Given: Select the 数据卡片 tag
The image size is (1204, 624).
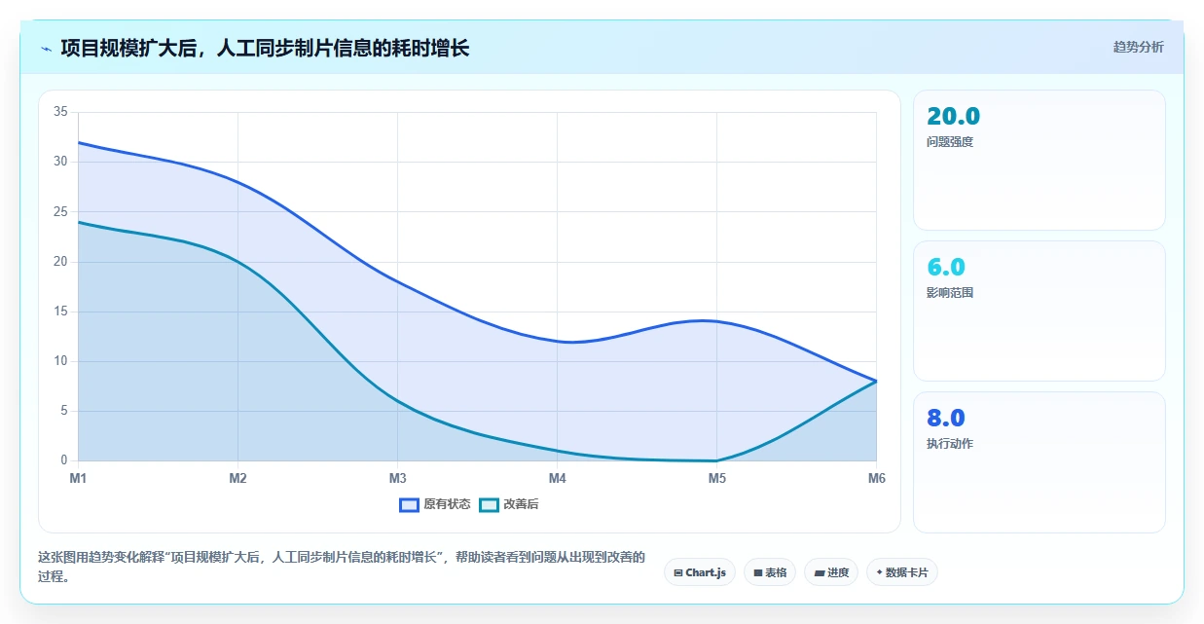Looking at the screenshot, I should pos(902,572).
